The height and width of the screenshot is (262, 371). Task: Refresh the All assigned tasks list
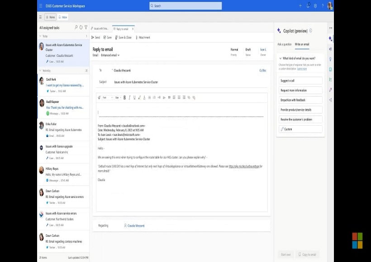click(81, 28)
